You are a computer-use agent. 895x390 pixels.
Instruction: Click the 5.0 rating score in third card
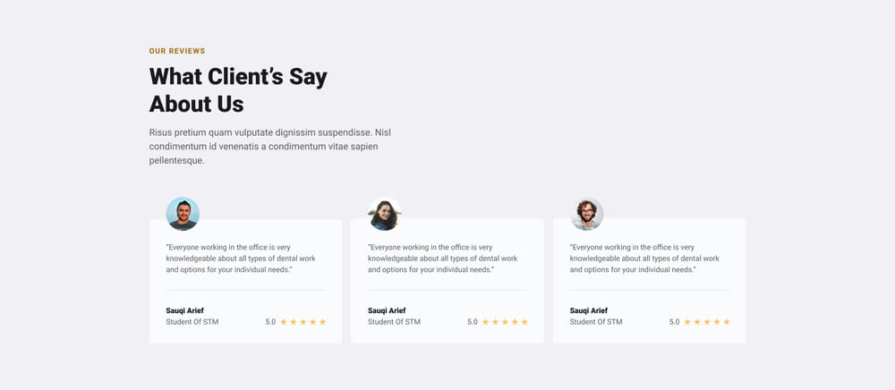[675, 322]
